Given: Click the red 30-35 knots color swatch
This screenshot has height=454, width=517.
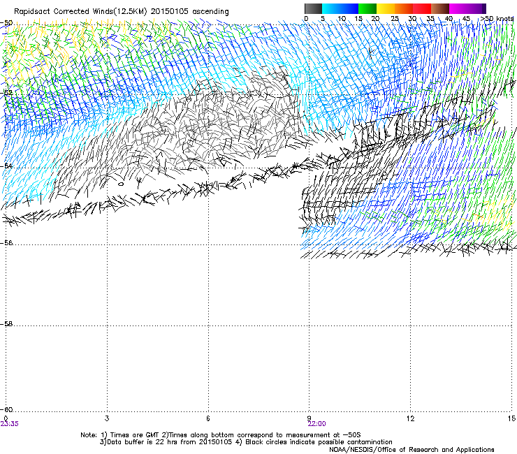Looking at the screenshot, I should [x=422, y=8].
